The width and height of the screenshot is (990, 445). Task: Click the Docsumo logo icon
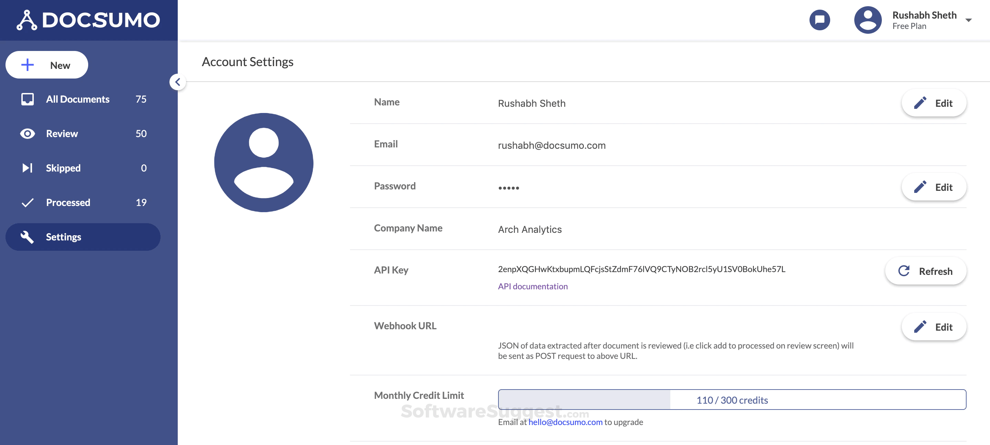pyautogui.click(x=27, y=20)
